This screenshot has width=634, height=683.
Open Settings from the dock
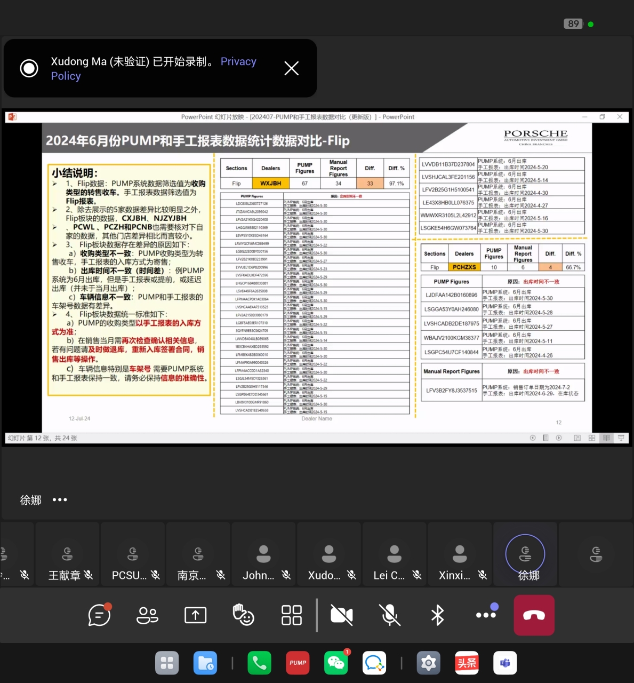click(x=429, y=663)
